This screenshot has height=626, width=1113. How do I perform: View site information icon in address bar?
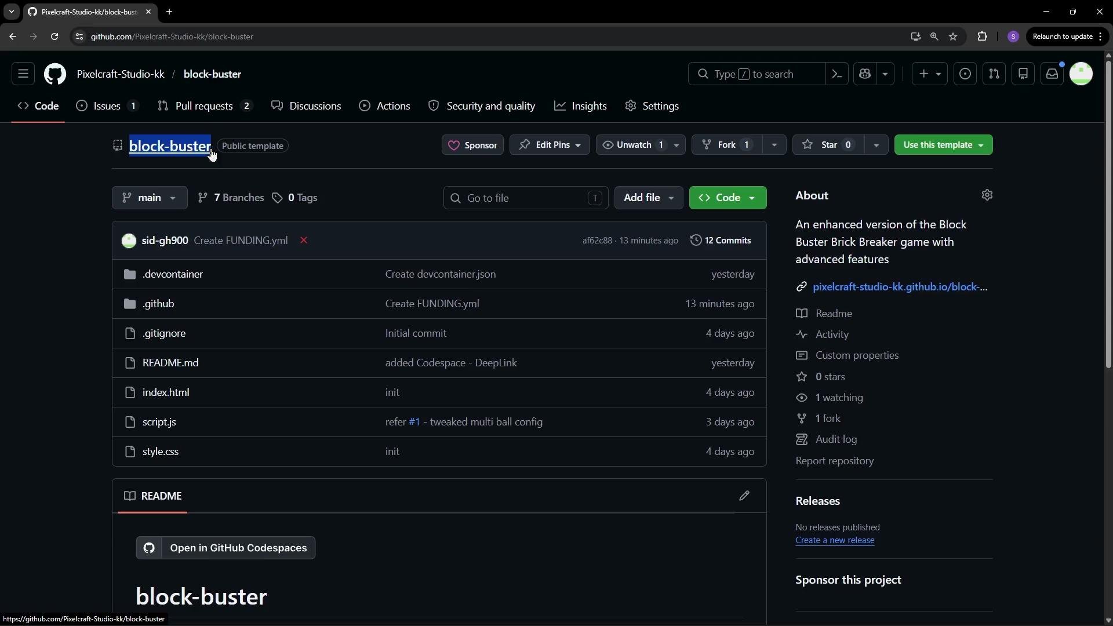coord(79,37)
